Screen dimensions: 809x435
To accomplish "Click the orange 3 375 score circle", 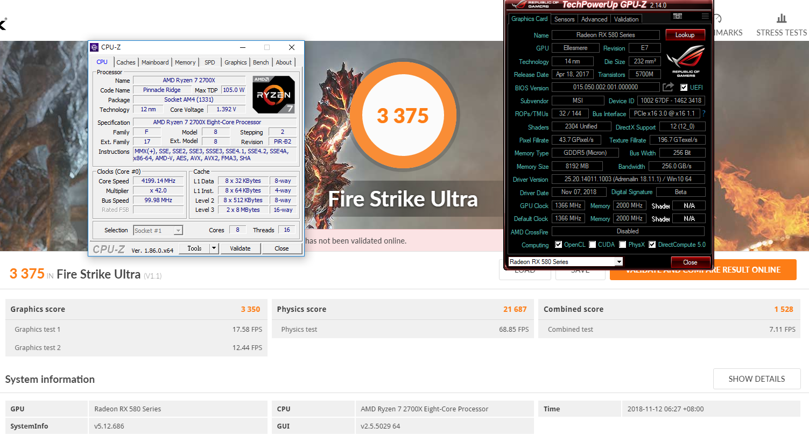I will tap(403, 116).
